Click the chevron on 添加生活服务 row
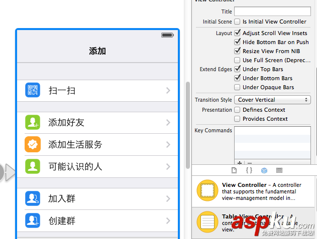This screenshot has width=317, height=239. coord(168,144)
